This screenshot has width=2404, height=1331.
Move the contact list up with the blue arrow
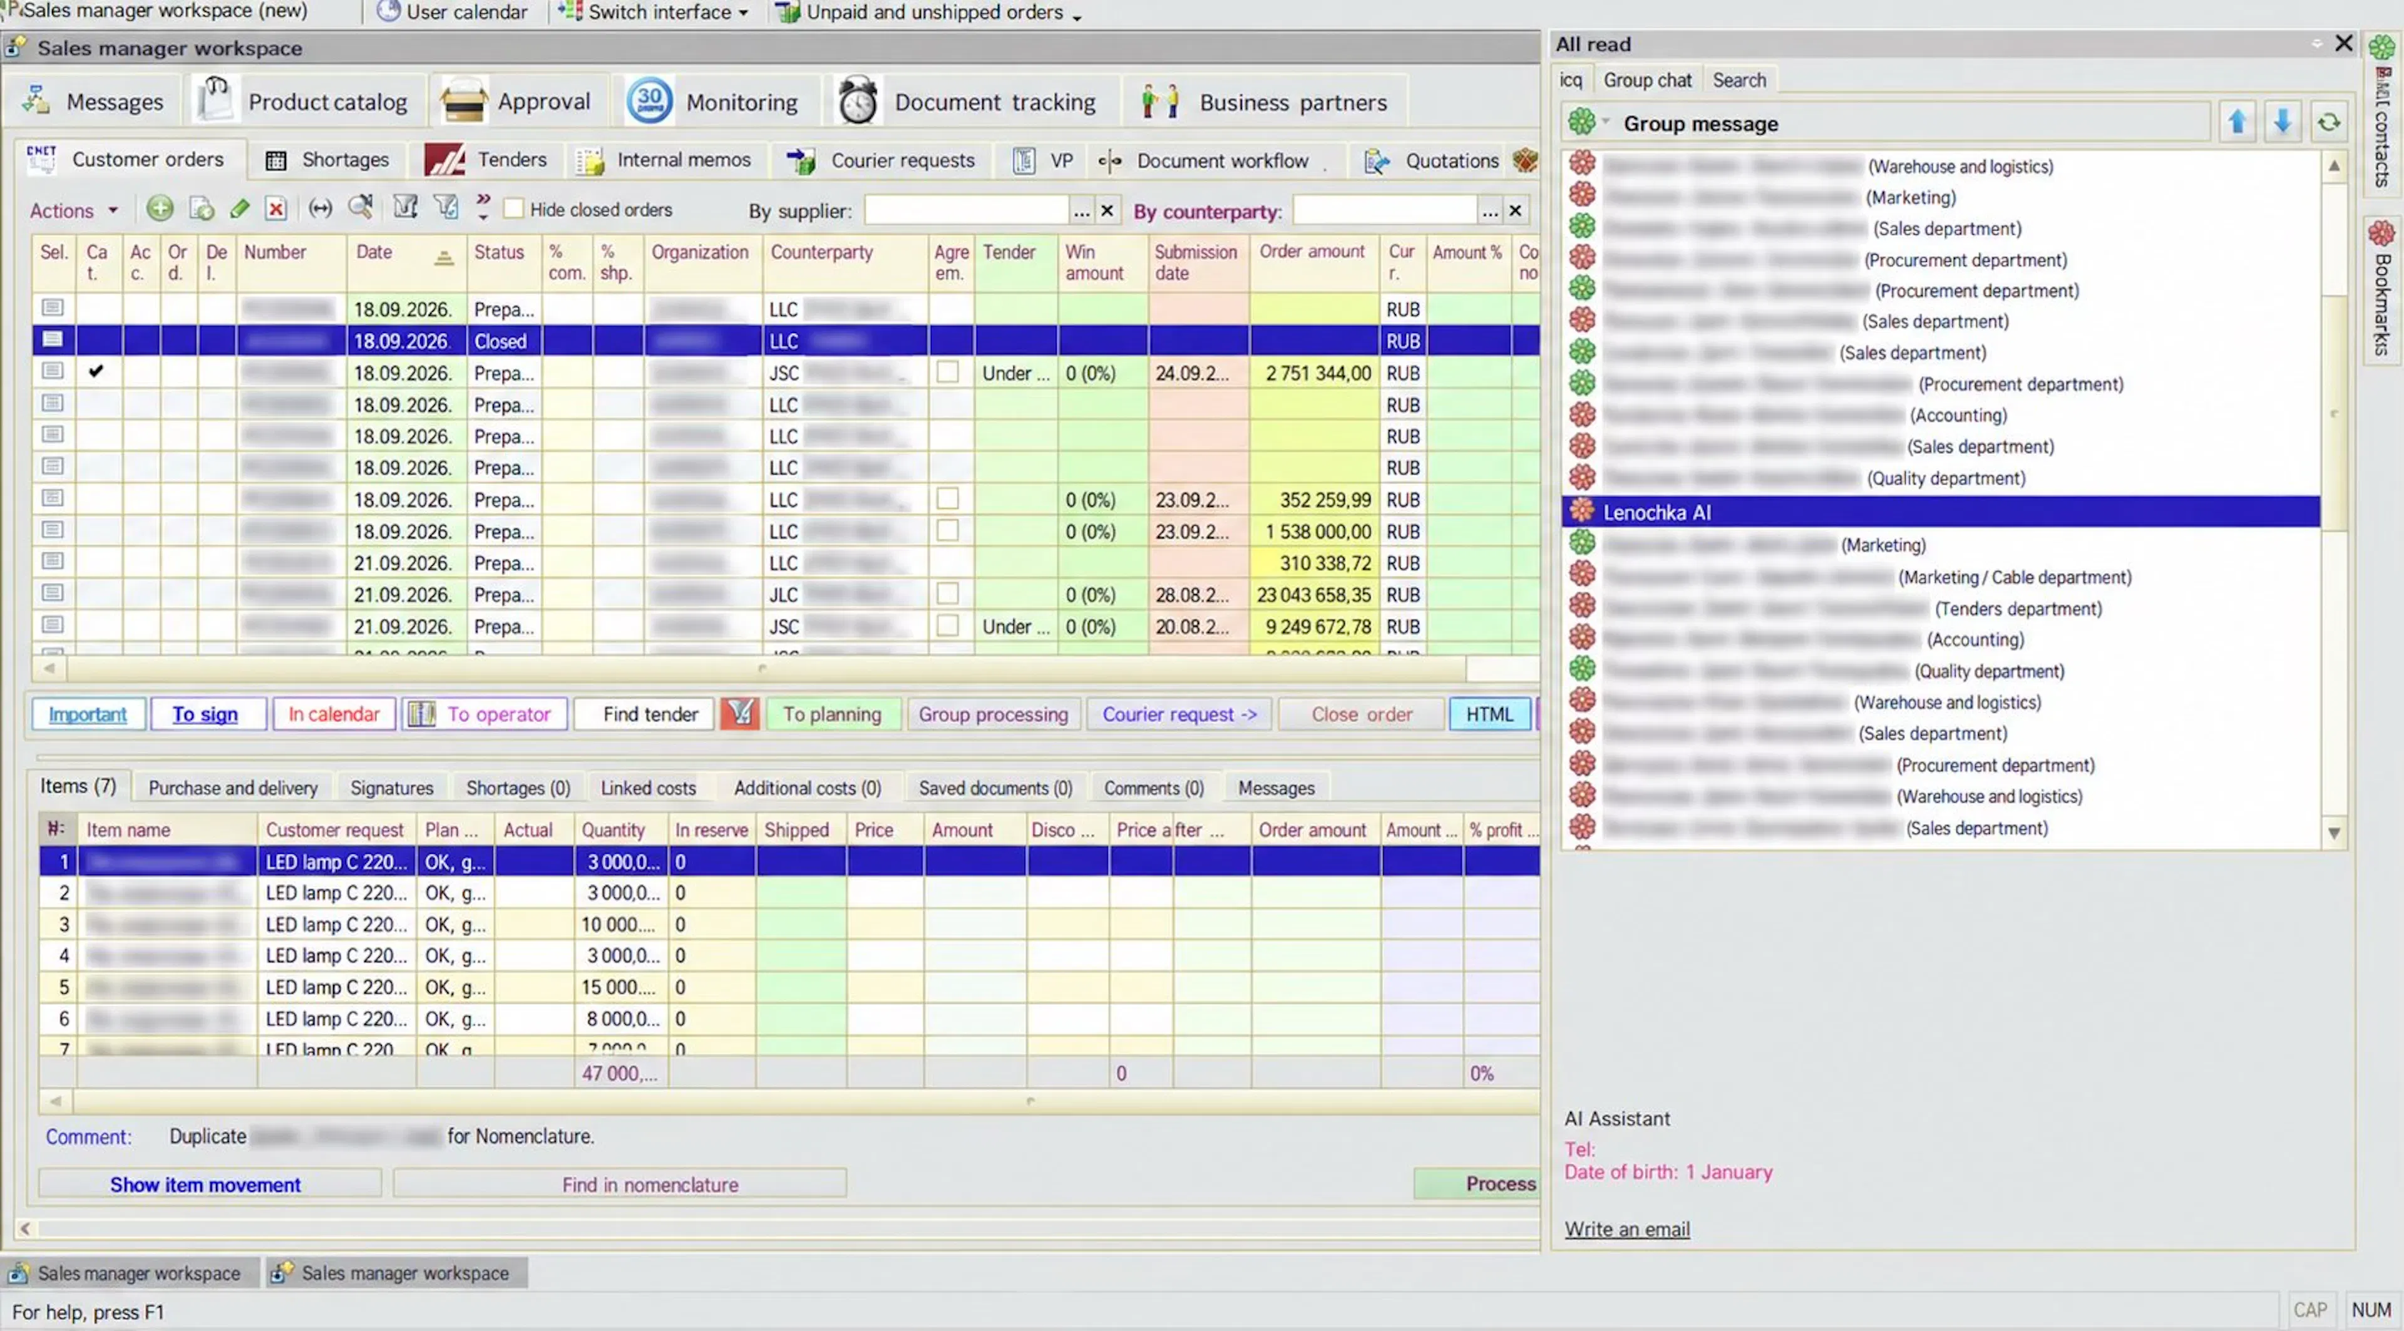(x=2237, y=122)
